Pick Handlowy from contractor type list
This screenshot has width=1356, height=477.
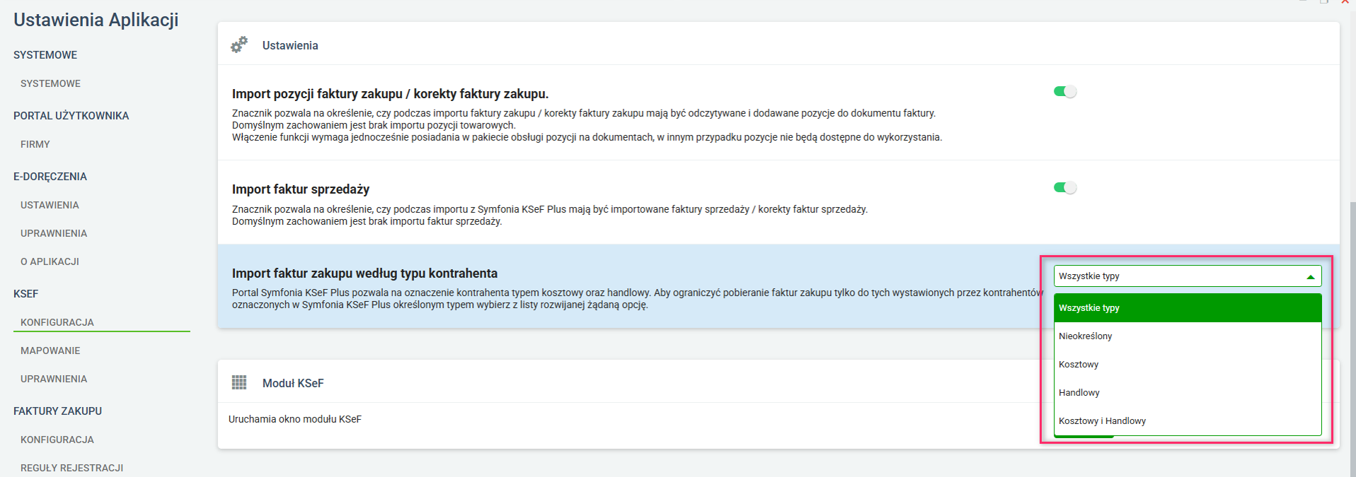click(x=1079, y=393)
